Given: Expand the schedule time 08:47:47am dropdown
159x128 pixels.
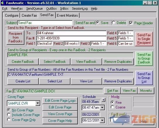Looking at the screenshot, I should (102, 108).
